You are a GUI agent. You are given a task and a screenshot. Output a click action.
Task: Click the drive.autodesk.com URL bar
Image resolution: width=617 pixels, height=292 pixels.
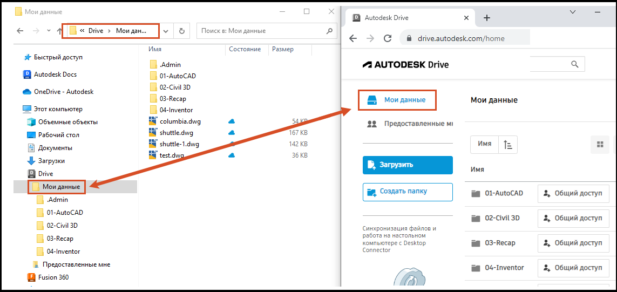pos(465,38)
